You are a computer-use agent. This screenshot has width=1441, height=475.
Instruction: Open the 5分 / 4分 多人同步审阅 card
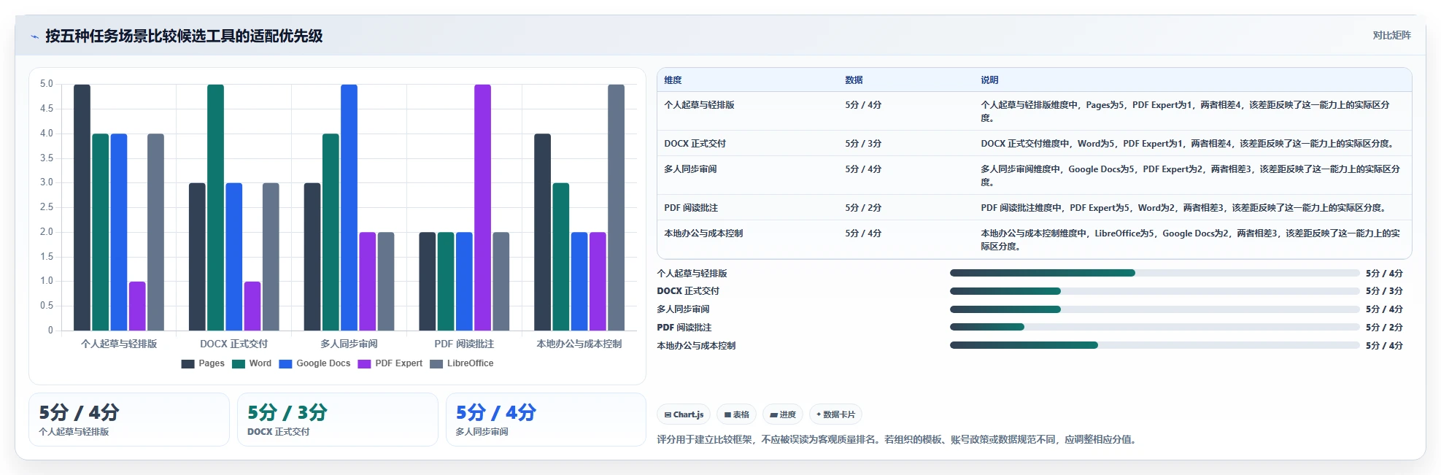(546, 420)
